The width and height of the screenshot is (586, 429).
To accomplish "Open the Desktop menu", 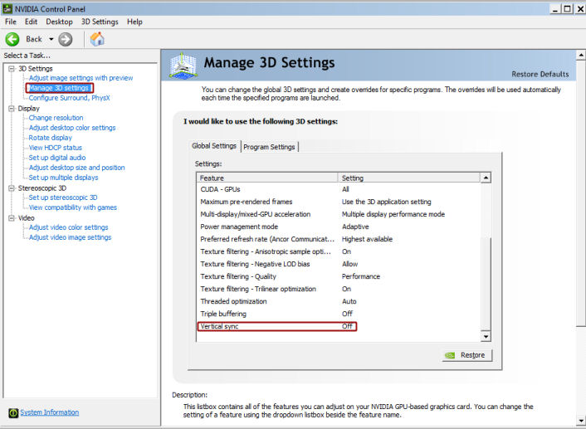I will click(x=59, y=22).
